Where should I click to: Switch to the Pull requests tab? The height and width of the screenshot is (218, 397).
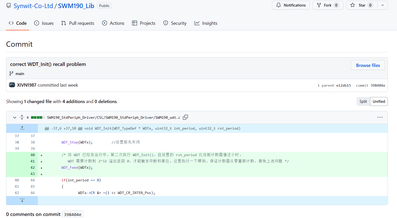[x=78, y=23]
